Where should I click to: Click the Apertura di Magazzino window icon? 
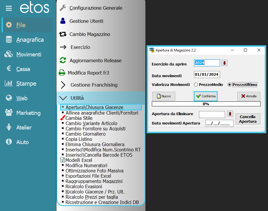tap(152, 50)
